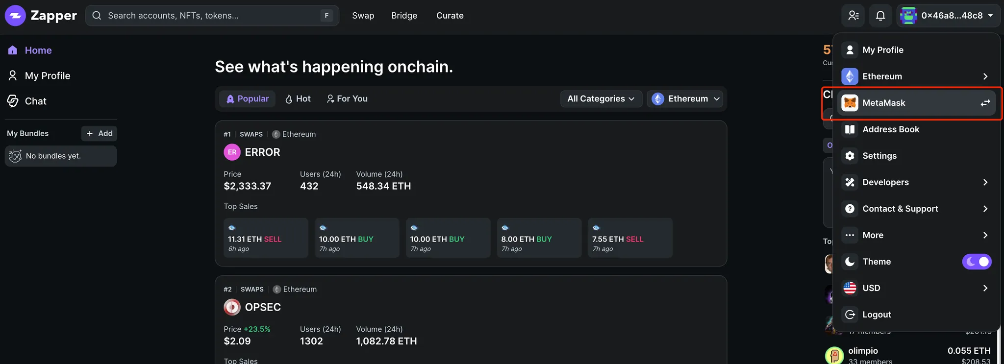Viewport: 1004px width, 364px height.
Task: Open the notifications bell
Action: 880,16
